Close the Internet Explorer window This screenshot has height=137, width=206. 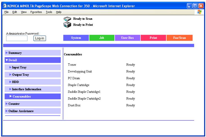click(x=201, y=6)
